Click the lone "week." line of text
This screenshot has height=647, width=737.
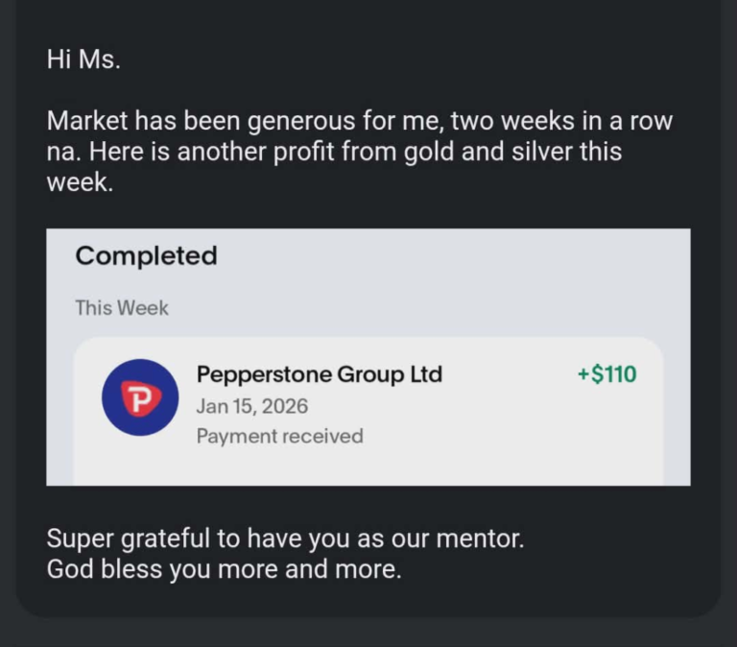coord(80,182)
